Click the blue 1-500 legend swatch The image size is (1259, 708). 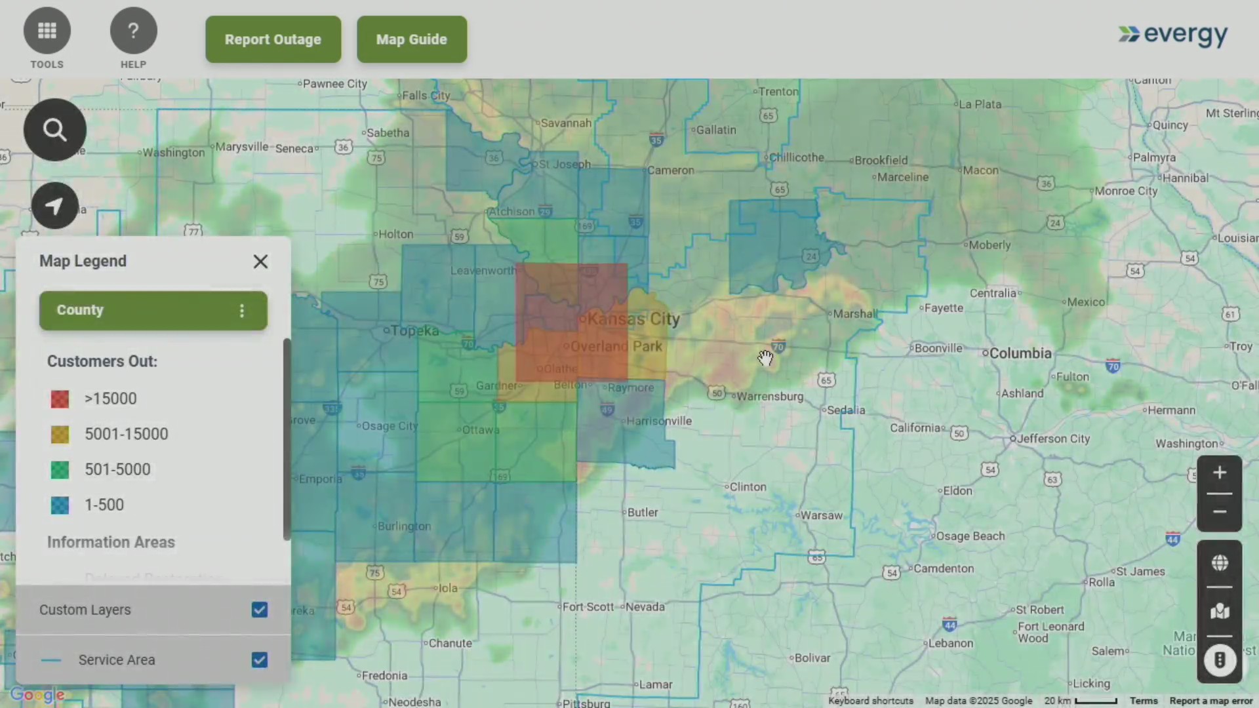(60, 505)
